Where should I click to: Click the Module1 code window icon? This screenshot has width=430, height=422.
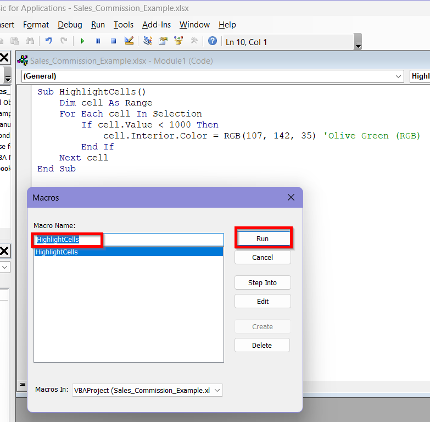(23, 60)
